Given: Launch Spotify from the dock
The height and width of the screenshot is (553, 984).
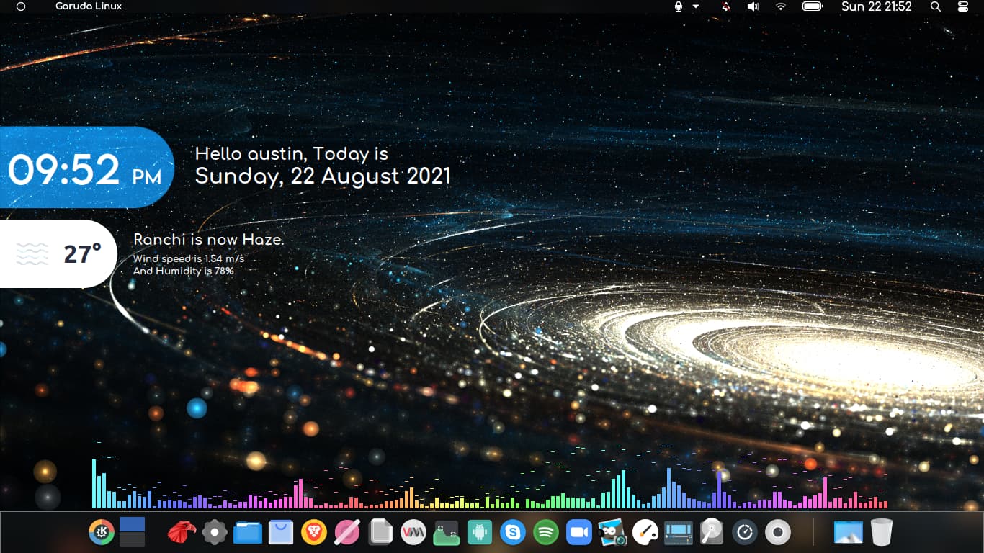Looking at the screenshot, I should point(546,532).
